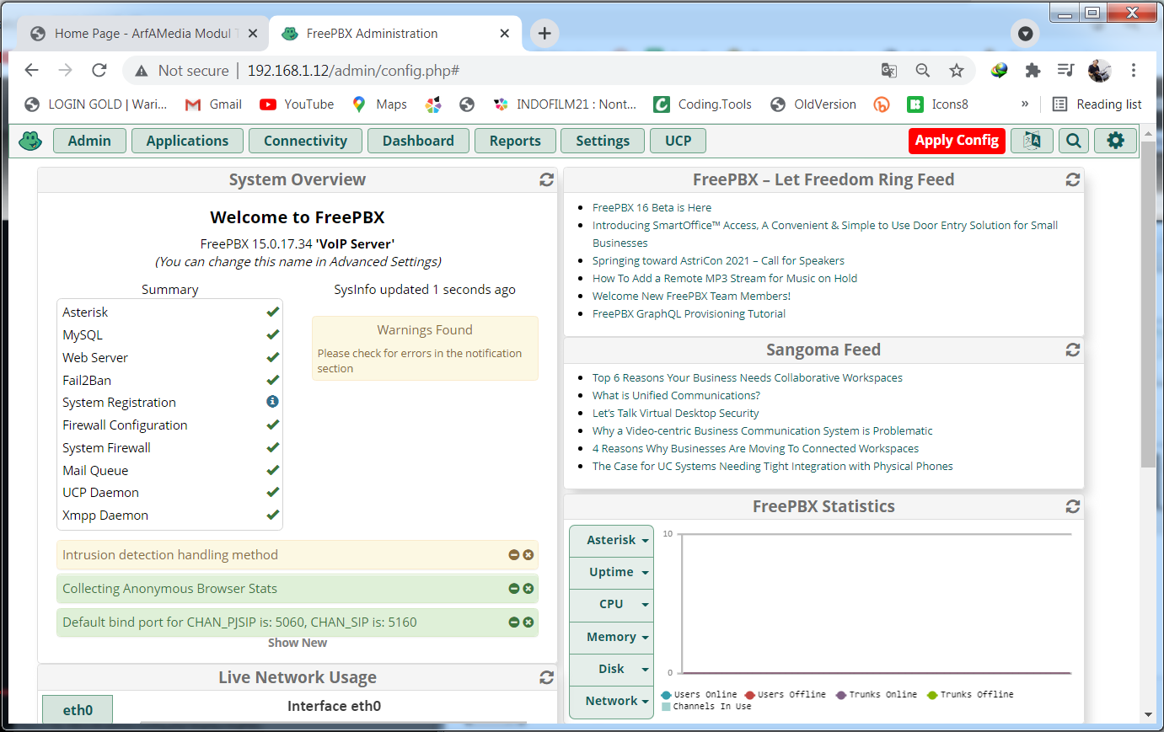This screenshot has width=1164, height=732.
Task: Refresh the FreePBX Let Freedom Ring Feed
Action: [1073, 179]
